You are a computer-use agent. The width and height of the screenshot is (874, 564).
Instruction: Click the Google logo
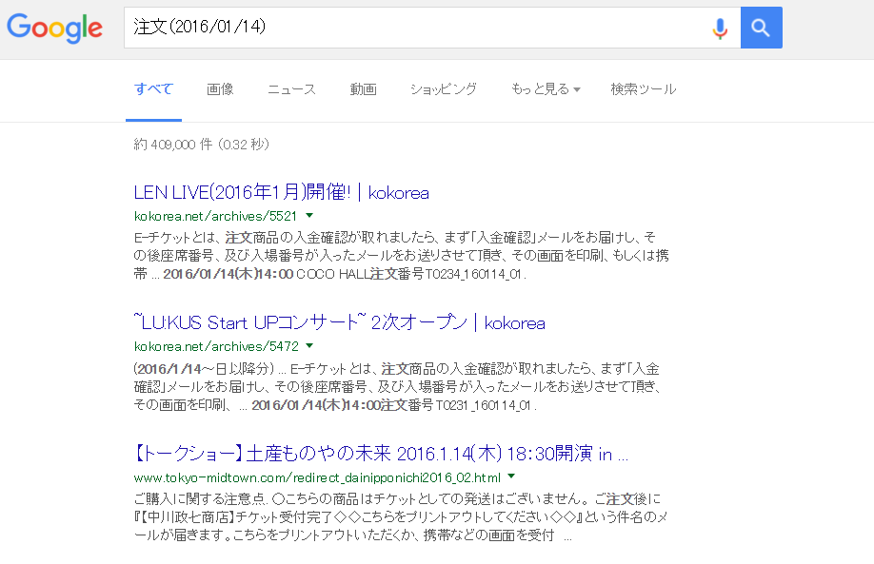[x=54, y=28]
